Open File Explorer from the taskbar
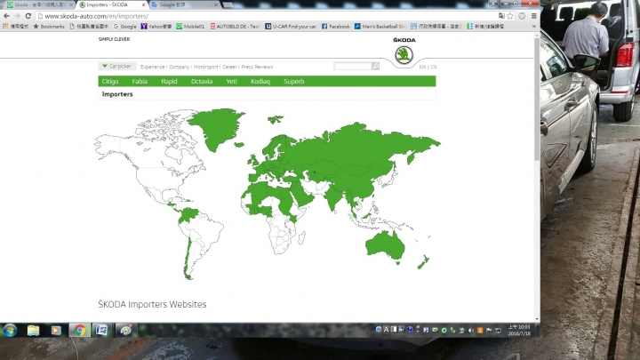 33,330
